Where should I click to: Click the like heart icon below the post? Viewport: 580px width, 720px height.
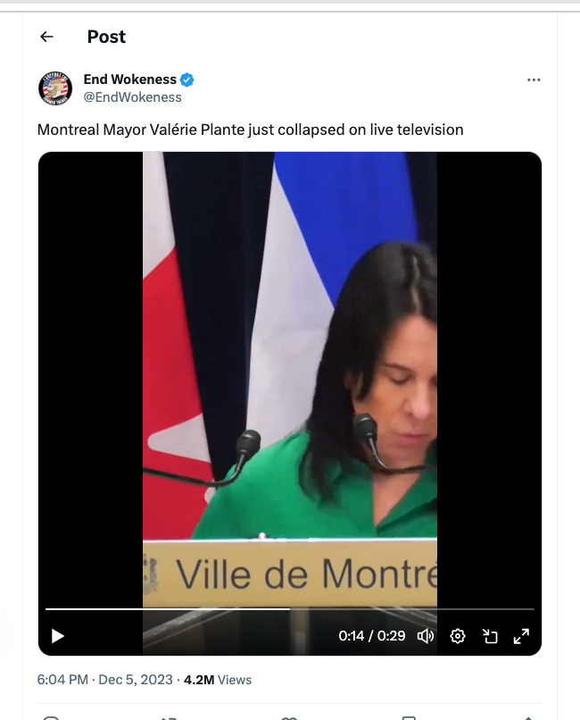pos(289,717)
